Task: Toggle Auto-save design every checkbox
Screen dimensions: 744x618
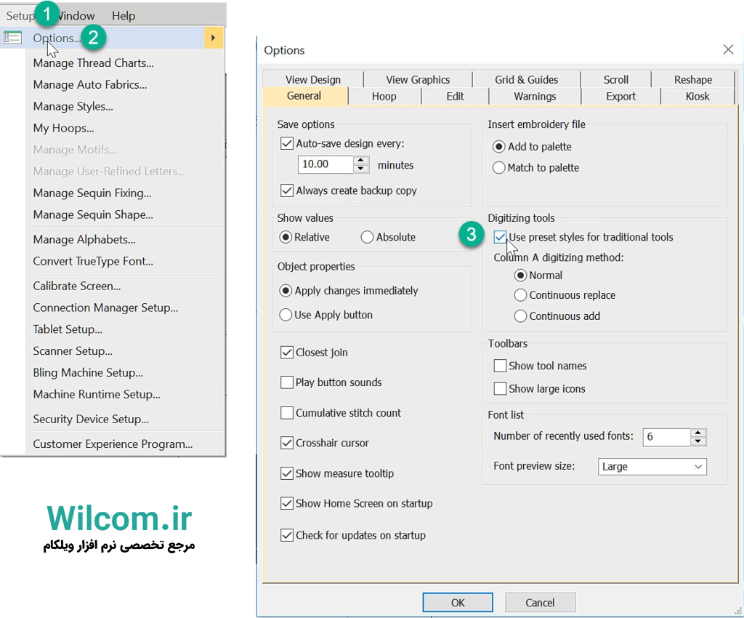Action: pos(286,143)
